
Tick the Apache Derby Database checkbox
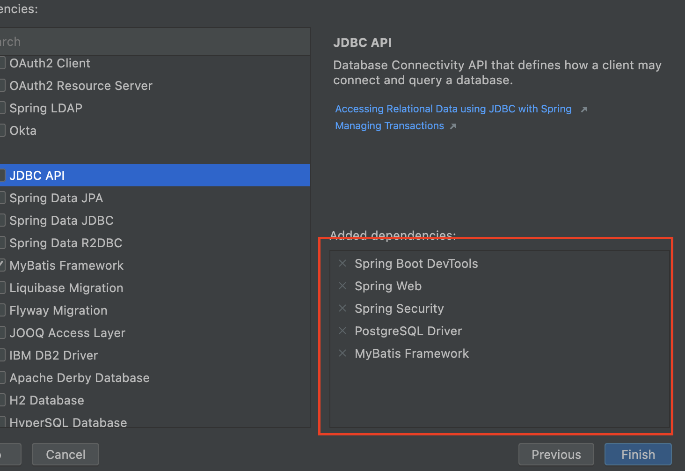(2, 378)
